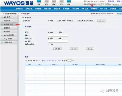Open the language selection dropdown
The height and width of the screenshot is (96, 122).
pos(117,4)
